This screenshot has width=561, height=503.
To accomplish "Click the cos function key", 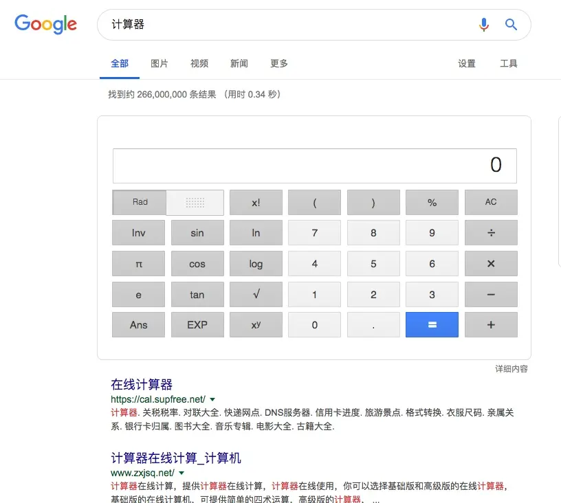I will tap(197, 263).
